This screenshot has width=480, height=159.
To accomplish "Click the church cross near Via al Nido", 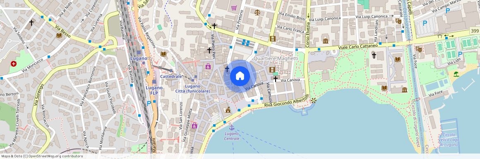I will point(31,23).
